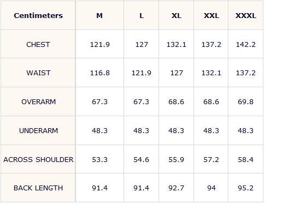Viewport: 300px width, 204px height.
Task: Click the UNDERARM row label
Action: point(38,130)
